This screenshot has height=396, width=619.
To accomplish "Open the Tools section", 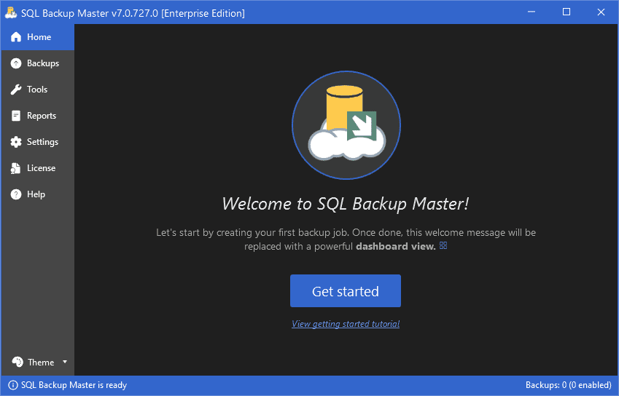I will point(37,90).
